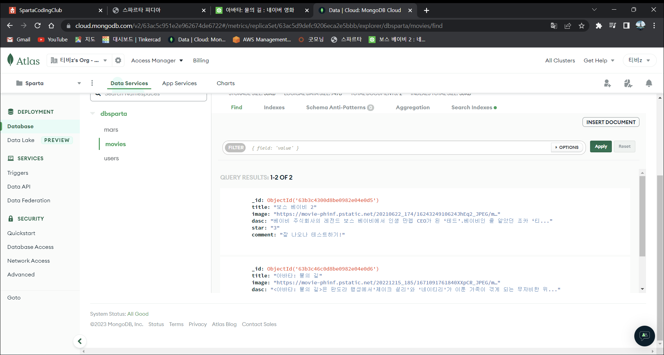Open the Triggers service page

click(18, 173)
